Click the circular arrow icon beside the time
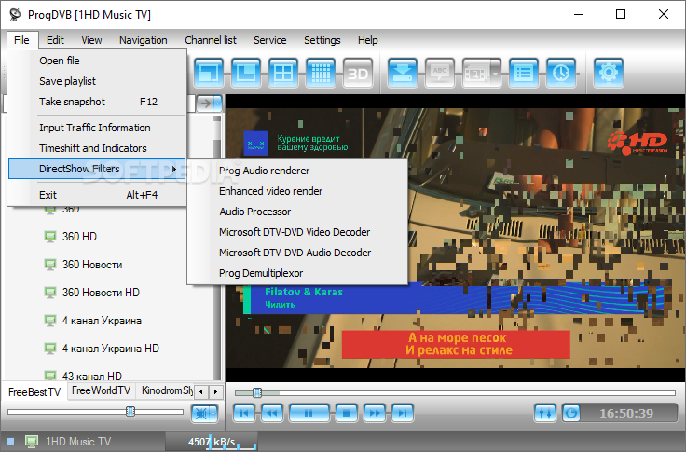The height and width of the screenshot is (452, 686). click(571, 413)
